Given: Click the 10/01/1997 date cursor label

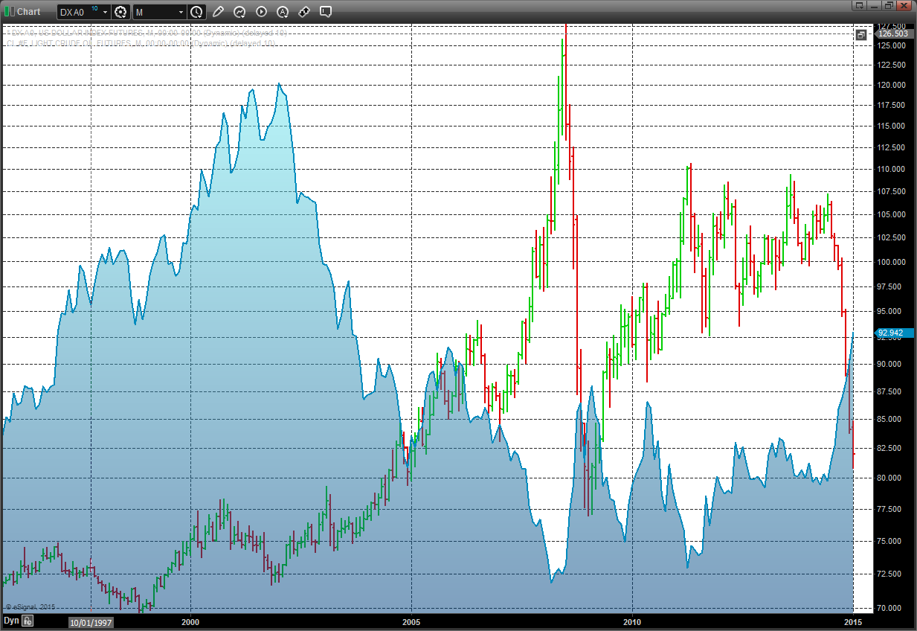Looking at the screenshot, I should click(91, 622).
